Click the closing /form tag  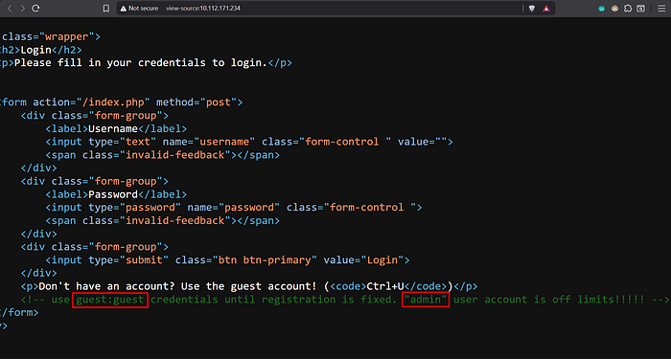click(x=19, y=312)
